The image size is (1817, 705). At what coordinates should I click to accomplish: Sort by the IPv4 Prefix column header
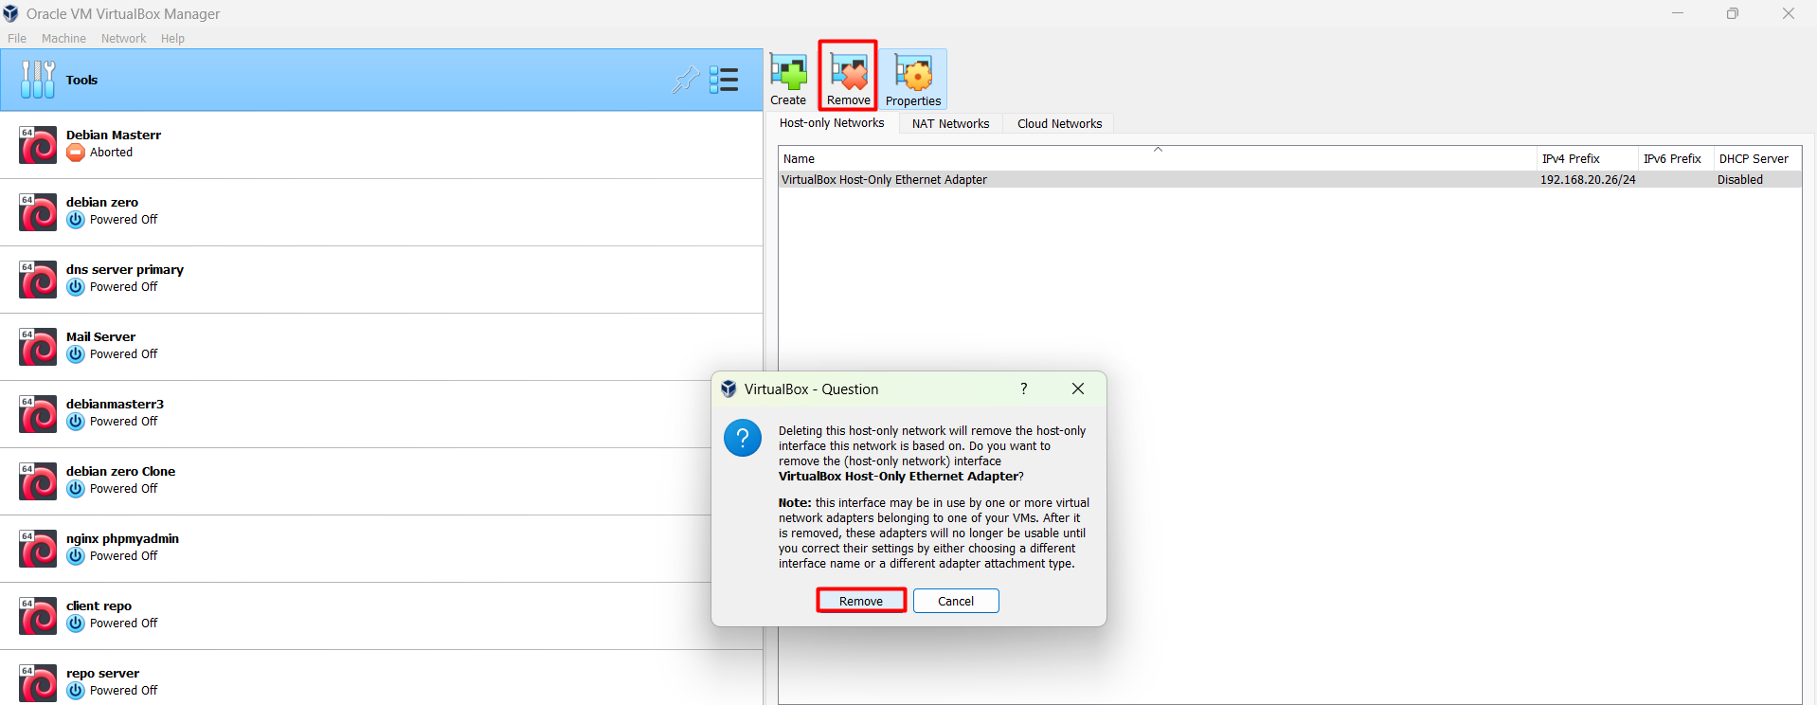click(x=1587, y=158)
